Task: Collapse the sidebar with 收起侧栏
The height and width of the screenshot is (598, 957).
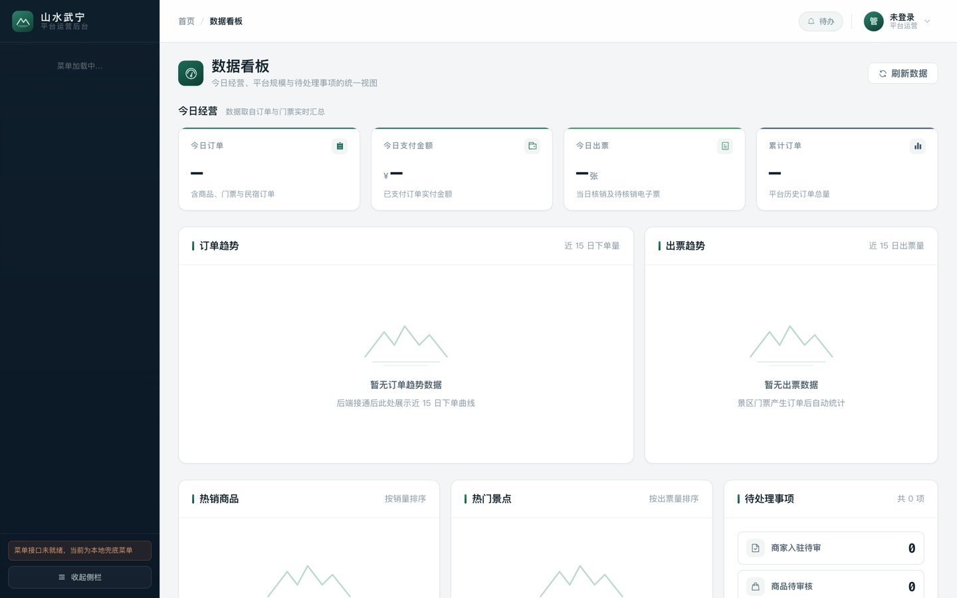Action: point(80,577)
